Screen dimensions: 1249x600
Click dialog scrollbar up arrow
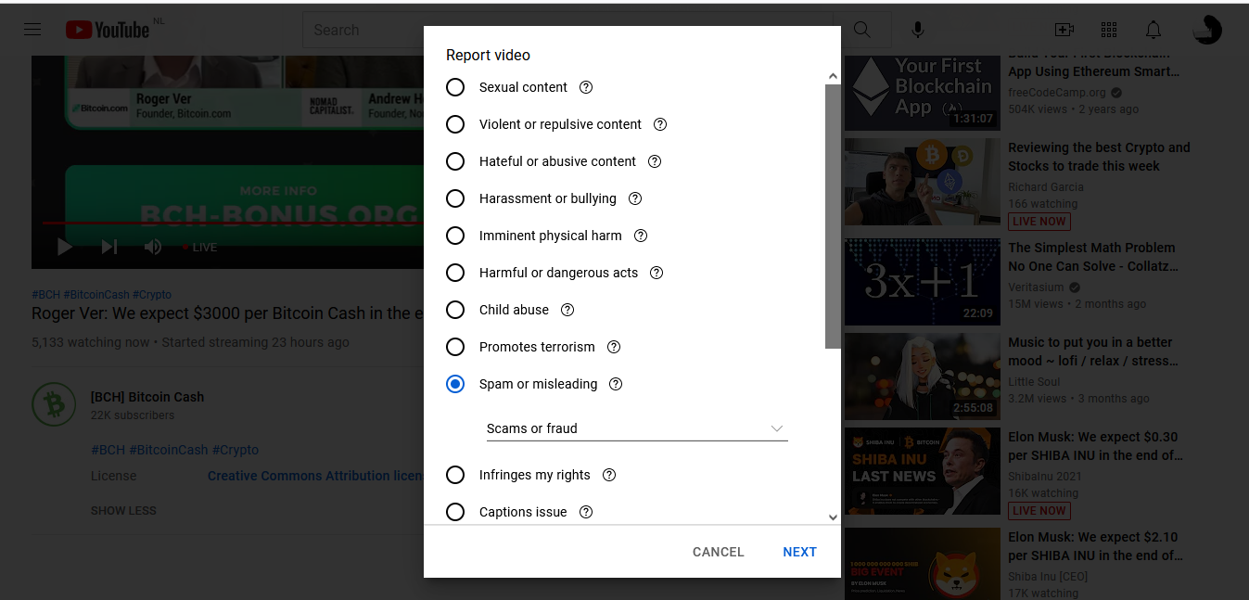tap(833, 76)
